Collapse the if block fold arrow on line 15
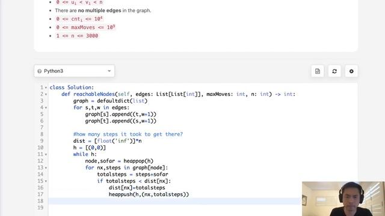This screenshot has width=385, height=216. [46, 181]
